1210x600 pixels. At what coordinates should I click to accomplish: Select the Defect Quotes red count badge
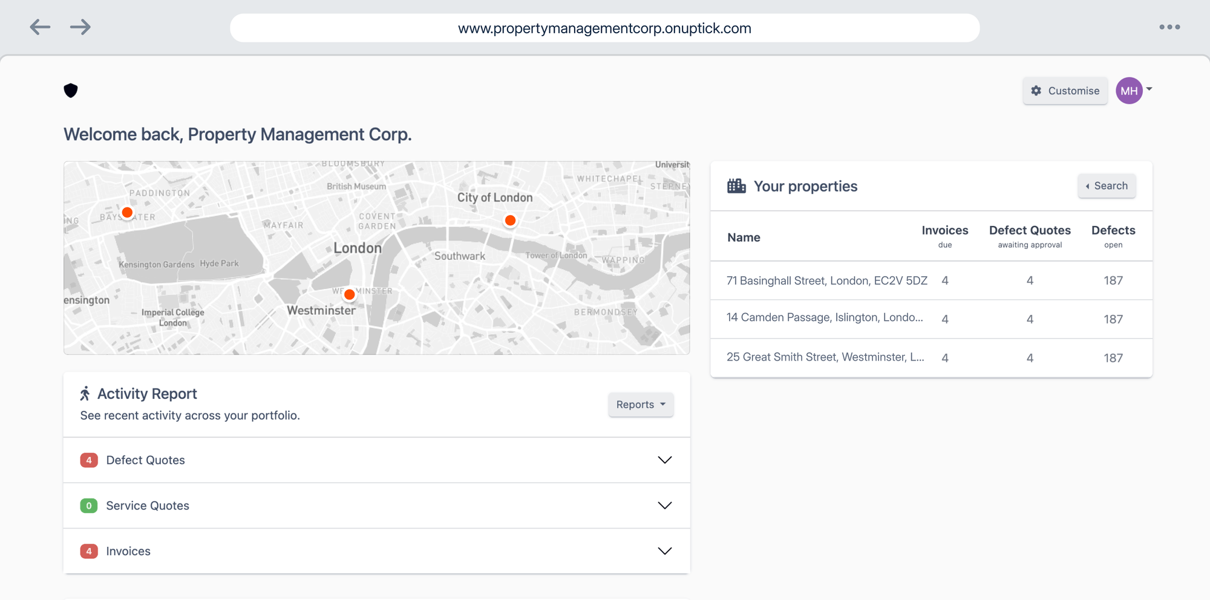point(89,460)
